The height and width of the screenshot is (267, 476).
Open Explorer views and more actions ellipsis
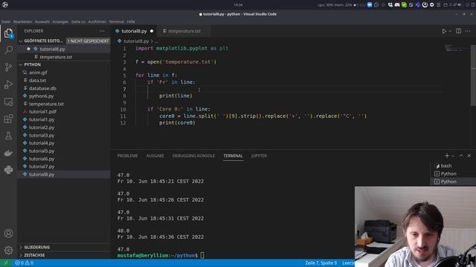(x=103, y=31)
